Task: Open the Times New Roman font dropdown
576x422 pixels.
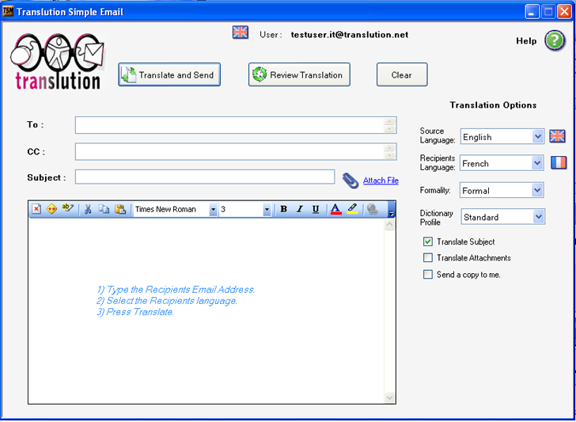Action: (213, 210)
